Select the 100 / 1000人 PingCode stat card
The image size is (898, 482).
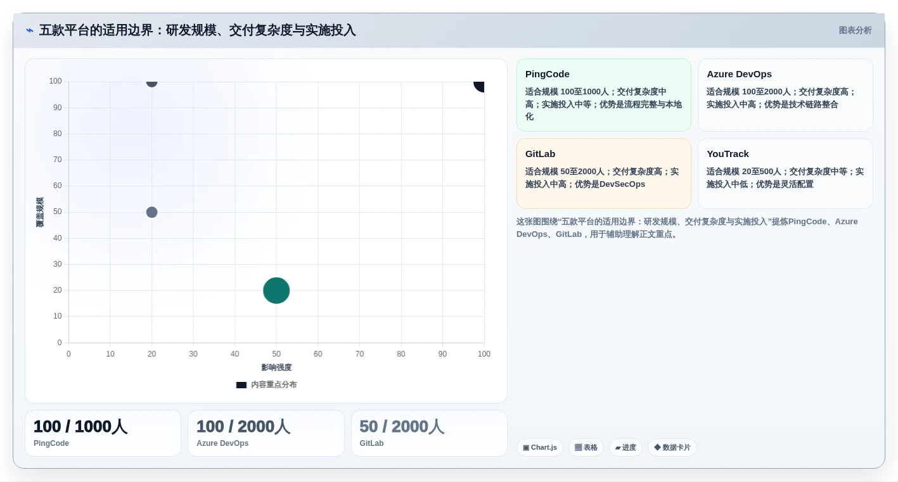[x=103, y=433]
